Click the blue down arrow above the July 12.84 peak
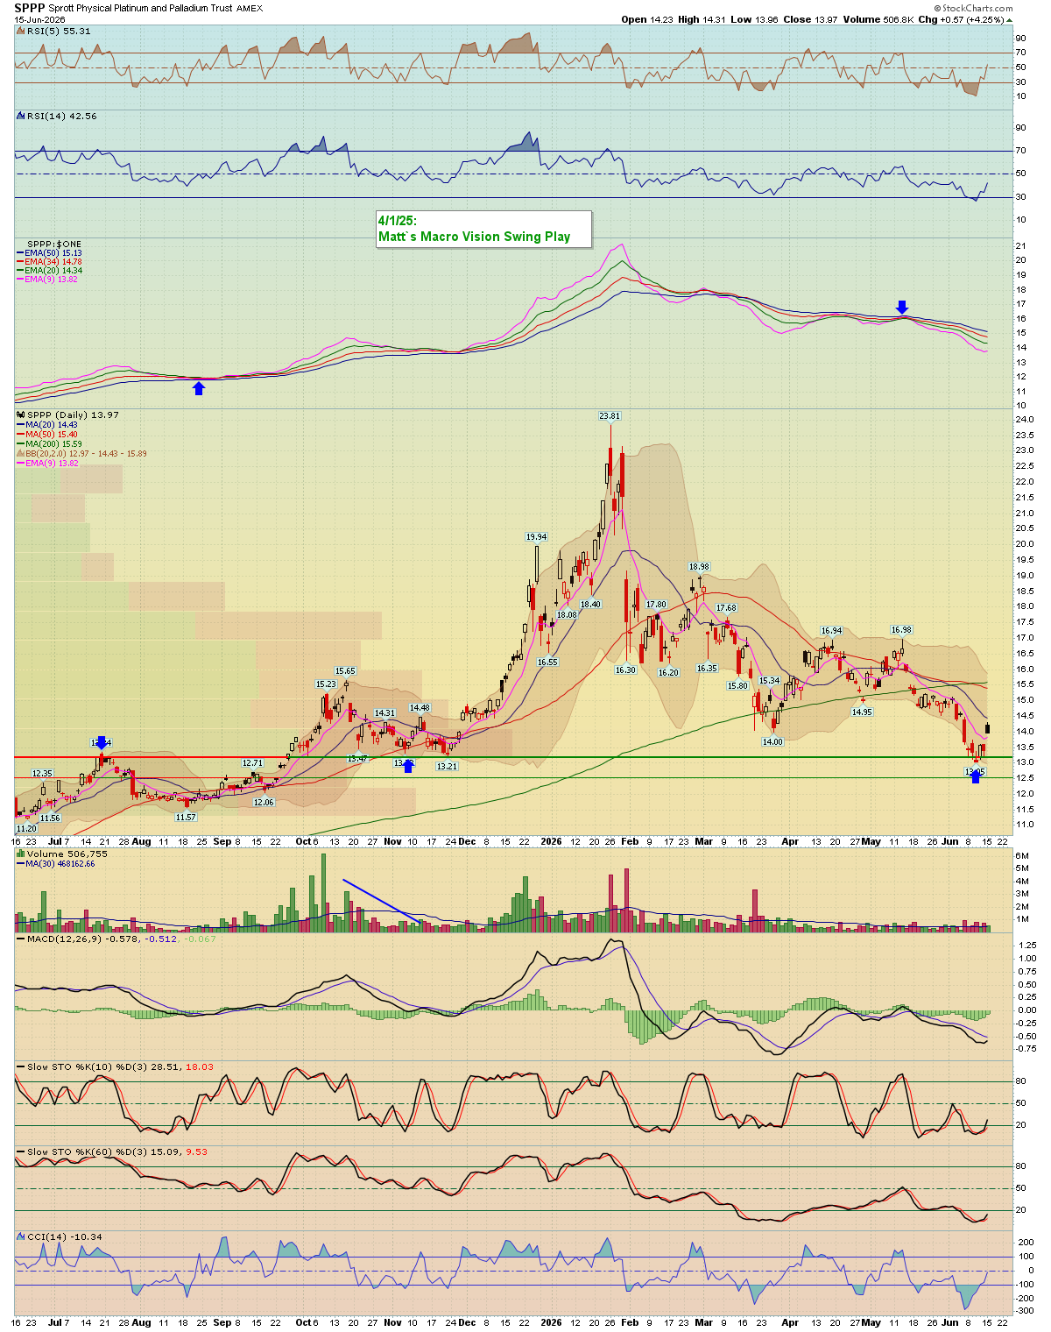The image size is (1051, 1332). pyautogui.click(x=102, y=743)
